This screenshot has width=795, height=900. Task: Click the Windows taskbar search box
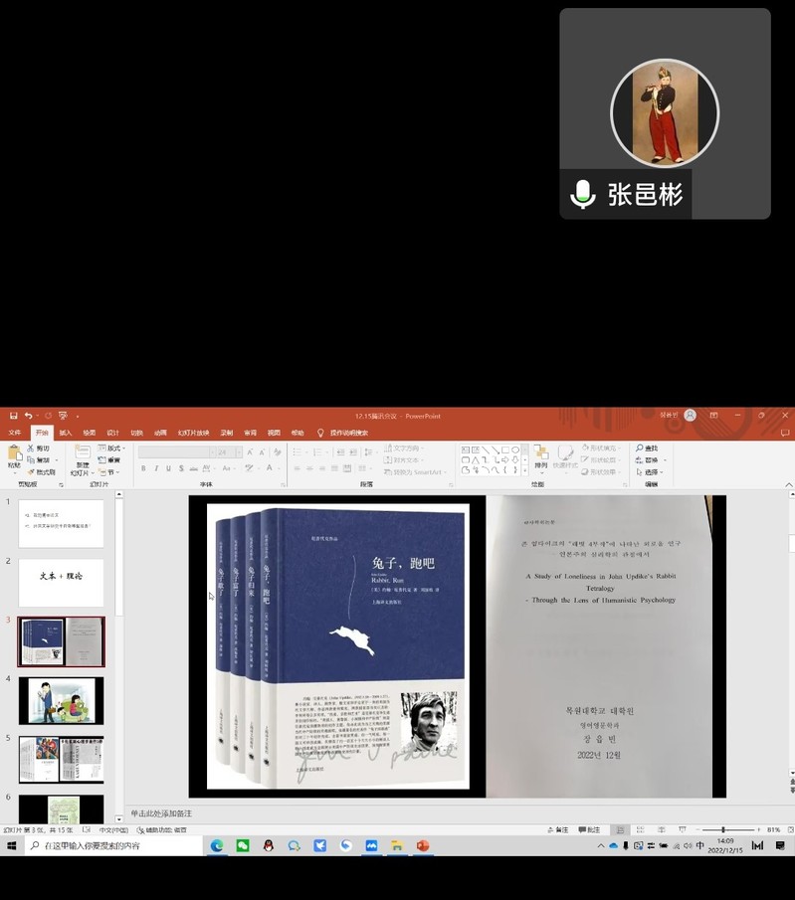[x=113, y=845]
